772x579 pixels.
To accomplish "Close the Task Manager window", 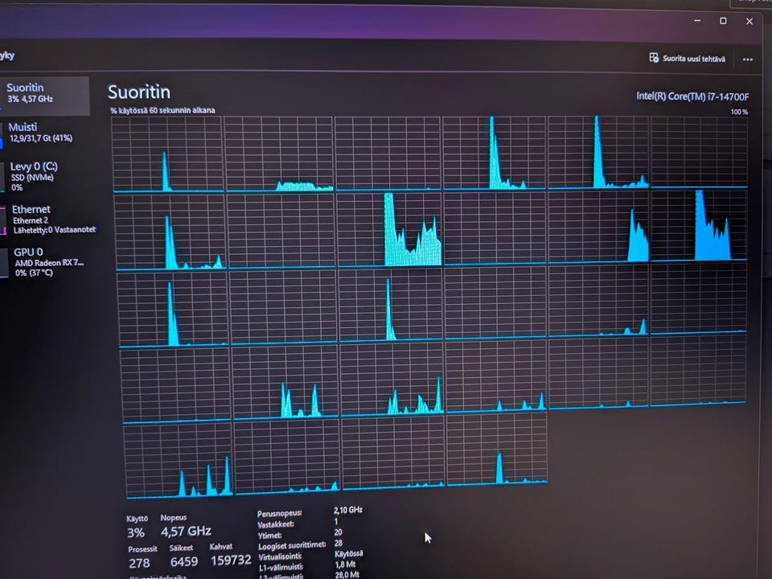I will (749, 22).
